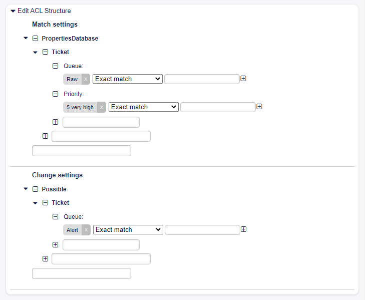The width and height of the screenshot is (365, 300).
Task: Collapse the Edit ACL Structure section
Action: pos(13,11)
